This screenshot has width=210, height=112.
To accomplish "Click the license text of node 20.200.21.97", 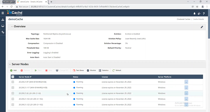I will tap(116, 82).
